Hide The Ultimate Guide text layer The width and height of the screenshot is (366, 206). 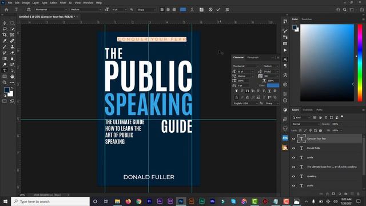pos(293,167)
